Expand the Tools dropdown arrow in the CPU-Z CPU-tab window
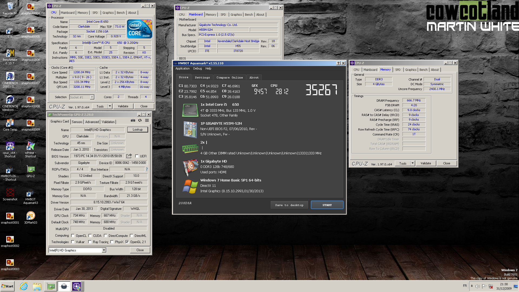 (110, 106)
